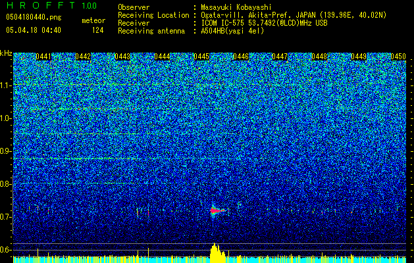Click the 'meteor' label
The height and width of the screenshot is (263, 414).
(x=93, y=20)
